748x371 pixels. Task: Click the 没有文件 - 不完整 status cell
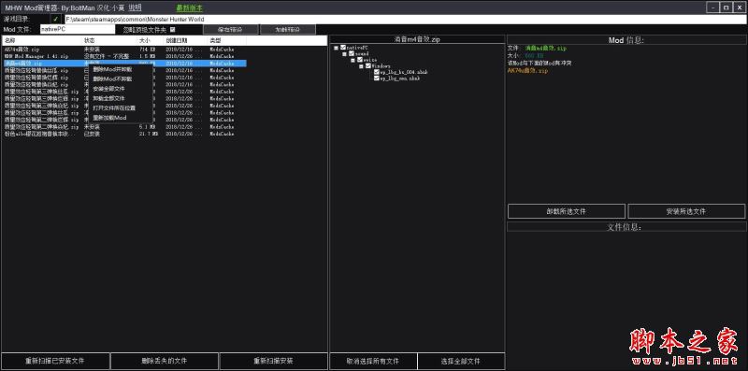107,56
